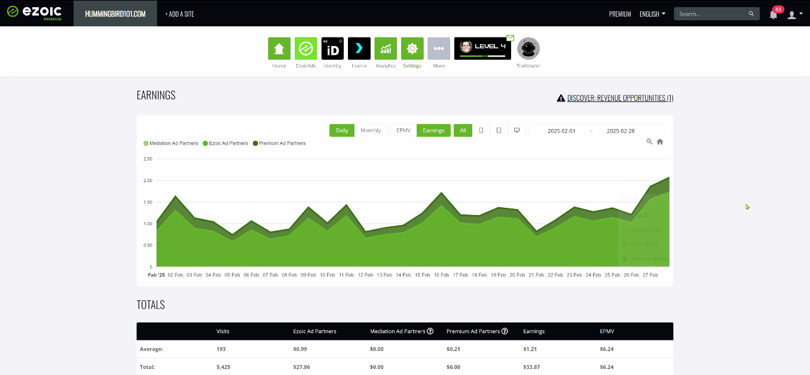Click total earnings value $33.87
This screenshot has width=810, height=375.
click(x=531, y=367)
